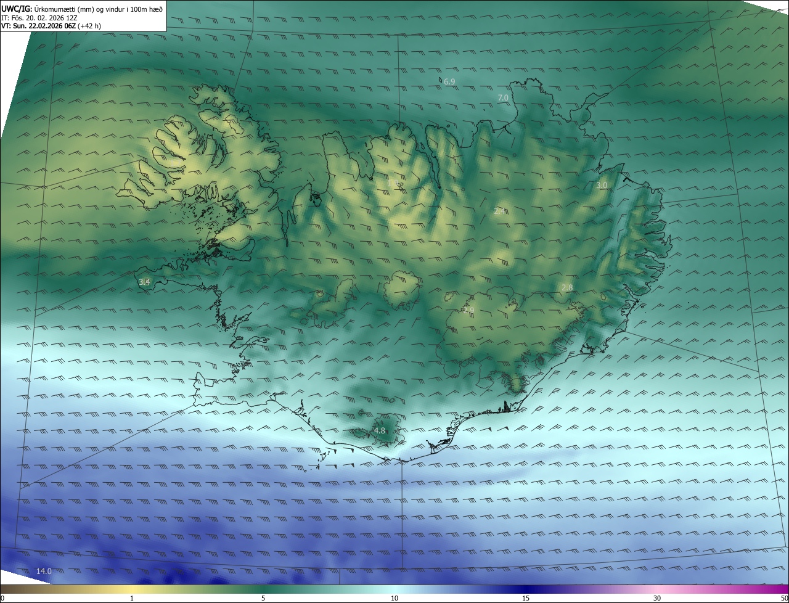Click the 3.4 value label on the west coast
The image size is (789, 603).
145,282
